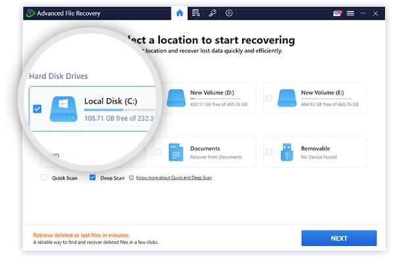
Task: Click New Volume (D:) usage bar
Action: 215,98
